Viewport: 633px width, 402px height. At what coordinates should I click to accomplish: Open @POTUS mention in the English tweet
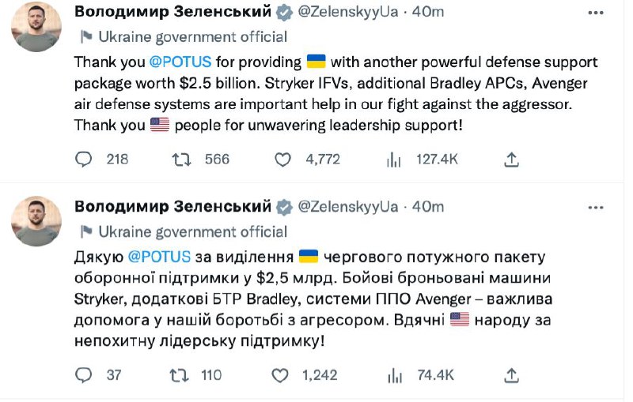click(x=186, y=62)
